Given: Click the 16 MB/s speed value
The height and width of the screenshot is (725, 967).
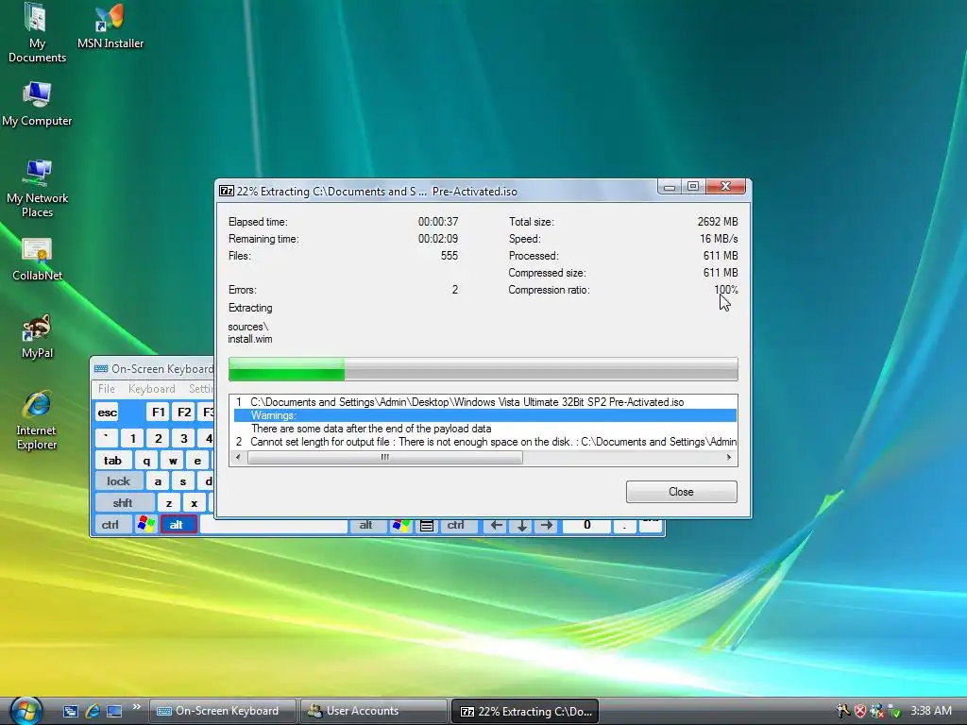Looking at the screenshot, I should (719, 239).
